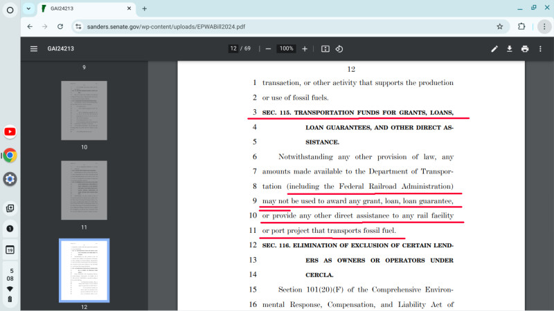
Task: Open the browser extensions menu
Action: click(x=521, y=27)
